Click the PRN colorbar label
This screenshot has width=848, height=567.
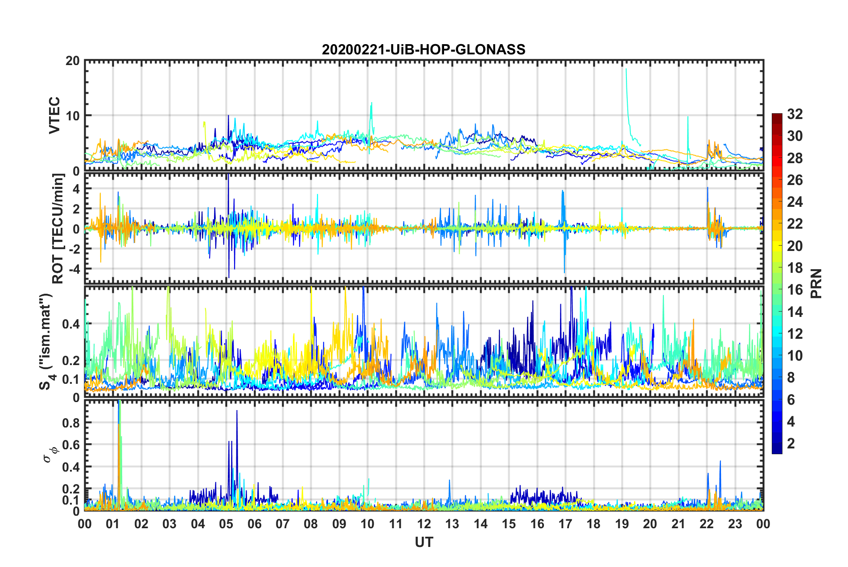(817, 283)
